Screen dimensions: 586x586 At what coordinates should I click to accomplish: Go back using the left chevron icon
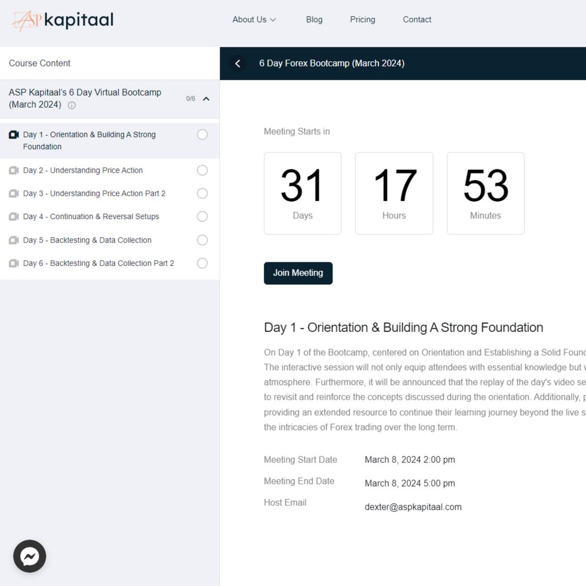(237, 64)
